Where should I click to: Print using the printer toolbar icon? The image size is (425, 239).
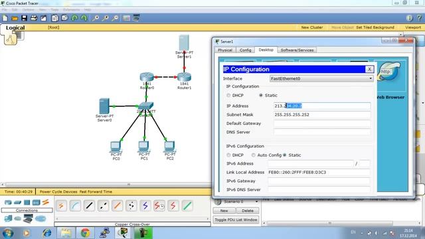click(x=34, y=18)
